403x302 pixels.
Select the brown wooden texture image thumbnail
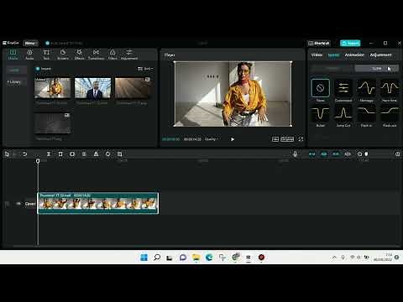click(133, 88)
